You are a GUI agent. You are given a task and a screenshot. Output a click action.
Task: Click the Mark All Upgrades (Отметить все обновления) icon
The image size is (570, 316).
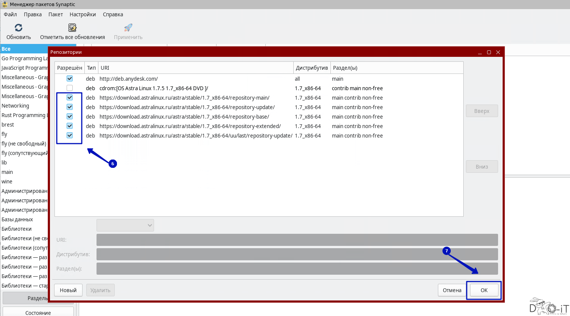click(72, 28)
